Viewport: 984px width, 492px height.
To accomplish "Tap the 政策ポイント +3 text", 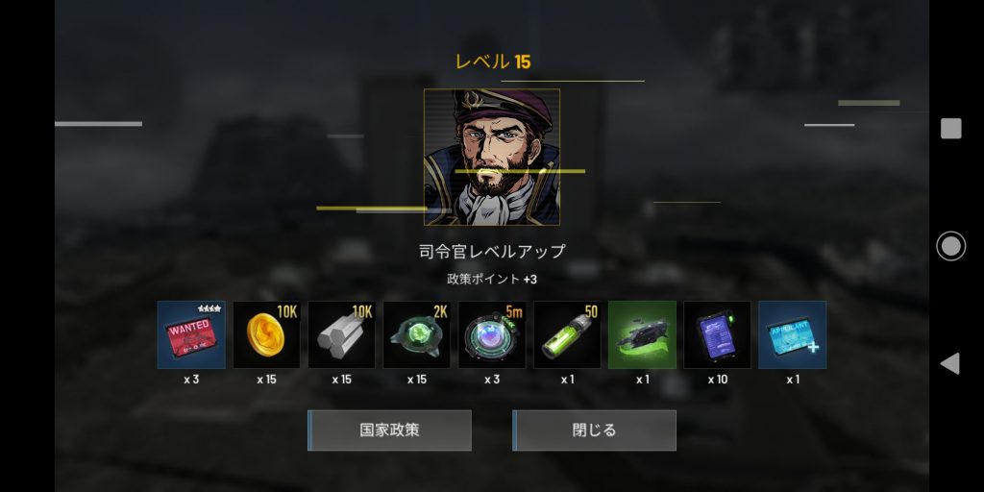I will [x=492, y=280].
